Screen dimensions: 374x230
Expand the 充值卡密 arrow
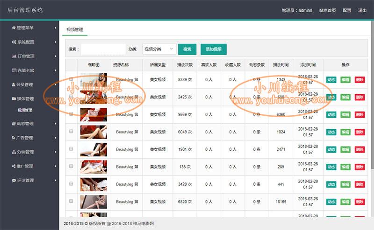pyautogui.click(x=55, y=70)
